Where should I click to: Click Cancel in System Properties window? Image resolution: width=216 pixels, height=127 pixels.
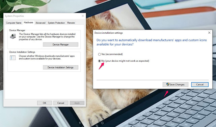tap(61, 103)
